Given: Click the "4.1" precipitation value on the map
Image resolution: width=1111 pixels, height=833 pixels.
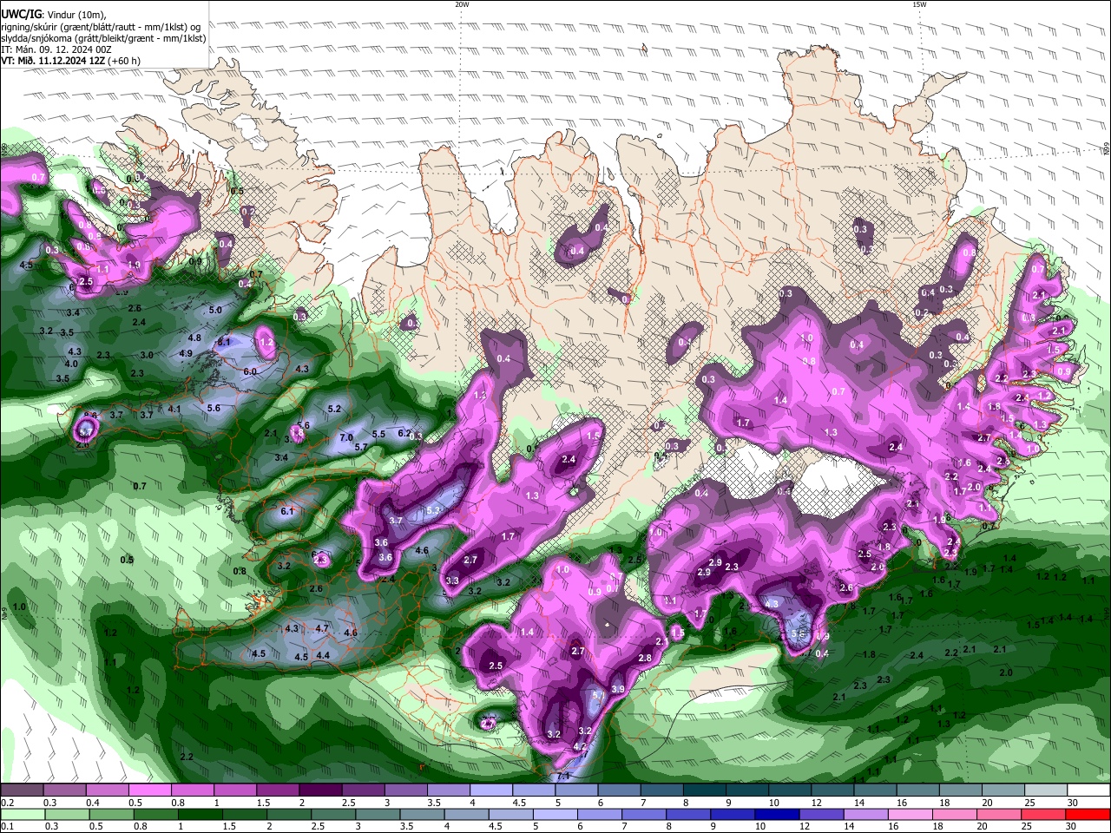Looking at the screenshot, I should [x=174, y=409].
